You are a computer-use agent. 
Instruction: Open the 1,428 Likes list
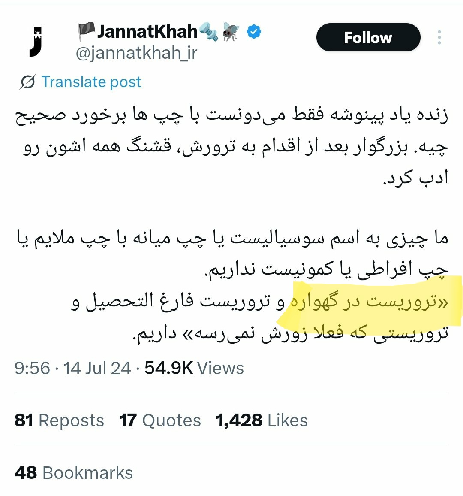click(x=262, y=420)
